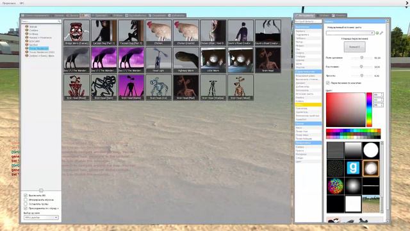The height and width of the screenshot is (231, 410).
Task: Open the Инструменты tab
Action: pyautogui.click(x=304, y=15)
